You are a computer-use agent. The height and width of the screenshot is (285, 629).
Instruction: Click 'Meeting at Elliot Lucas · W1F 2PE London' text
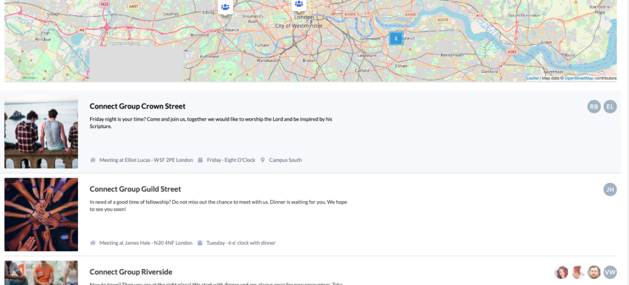(146, 160)
